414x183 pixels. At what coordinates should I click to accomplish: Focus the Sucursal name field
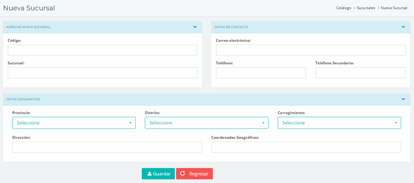point(103,72)
